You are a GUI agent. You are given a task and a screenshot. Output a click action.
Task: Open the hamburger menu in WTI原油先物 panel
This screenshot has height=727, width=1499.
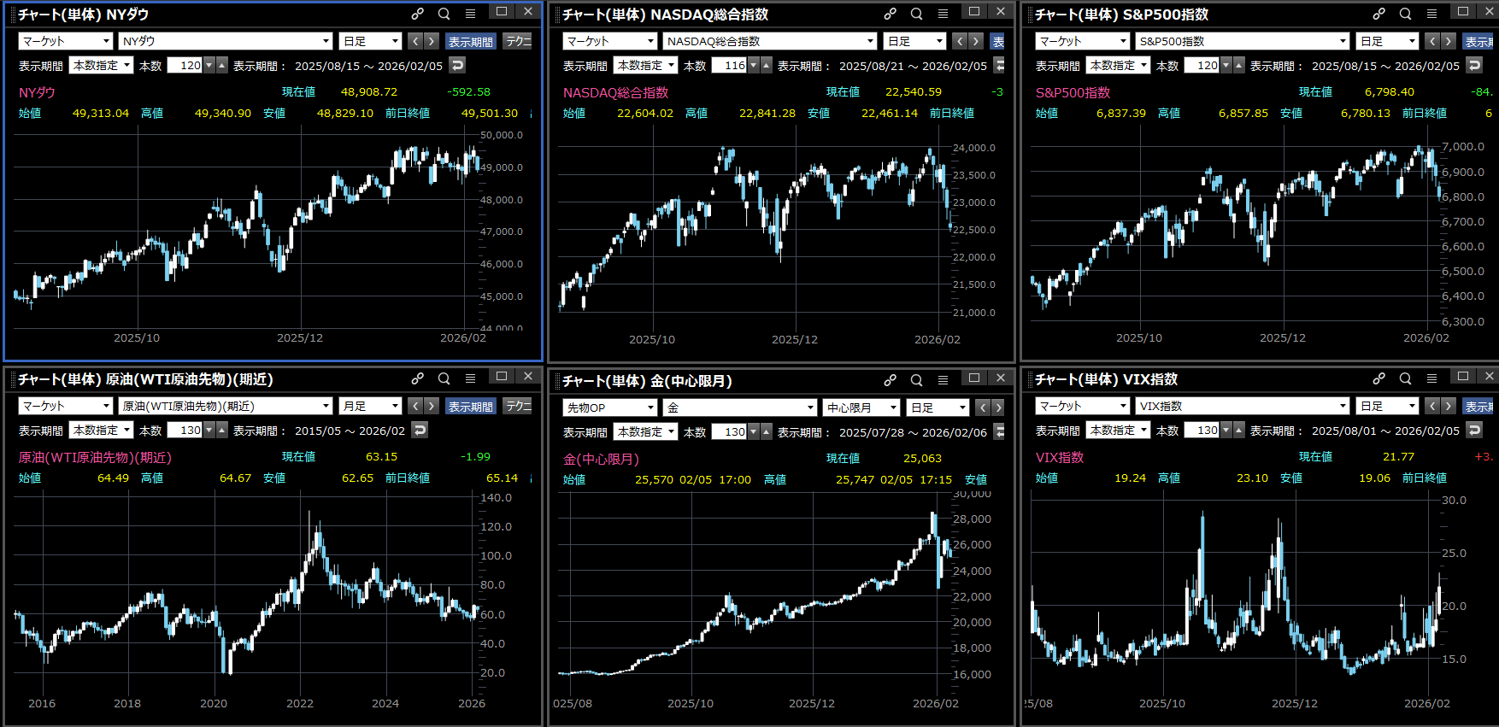tap(470, 378)
